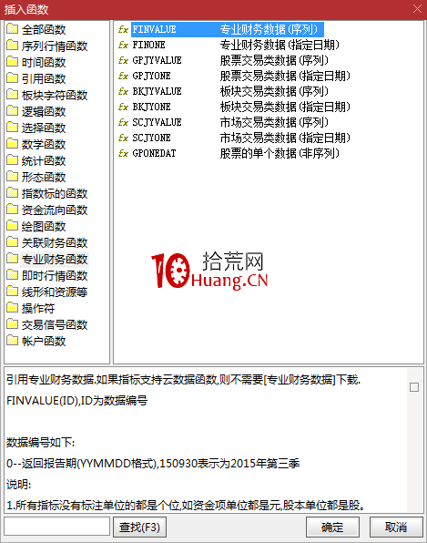Select the SCJYONE function name
Screen dimensions: 427x543
(151, 138)
